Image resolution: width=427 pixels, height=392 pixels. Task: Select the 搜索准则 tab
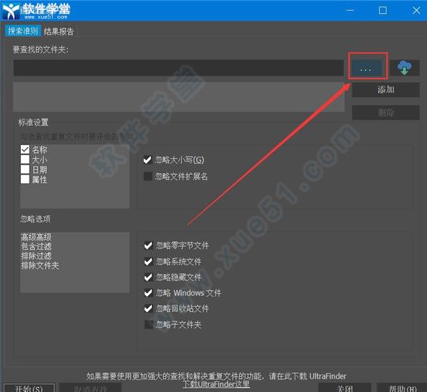pos(23,31)
